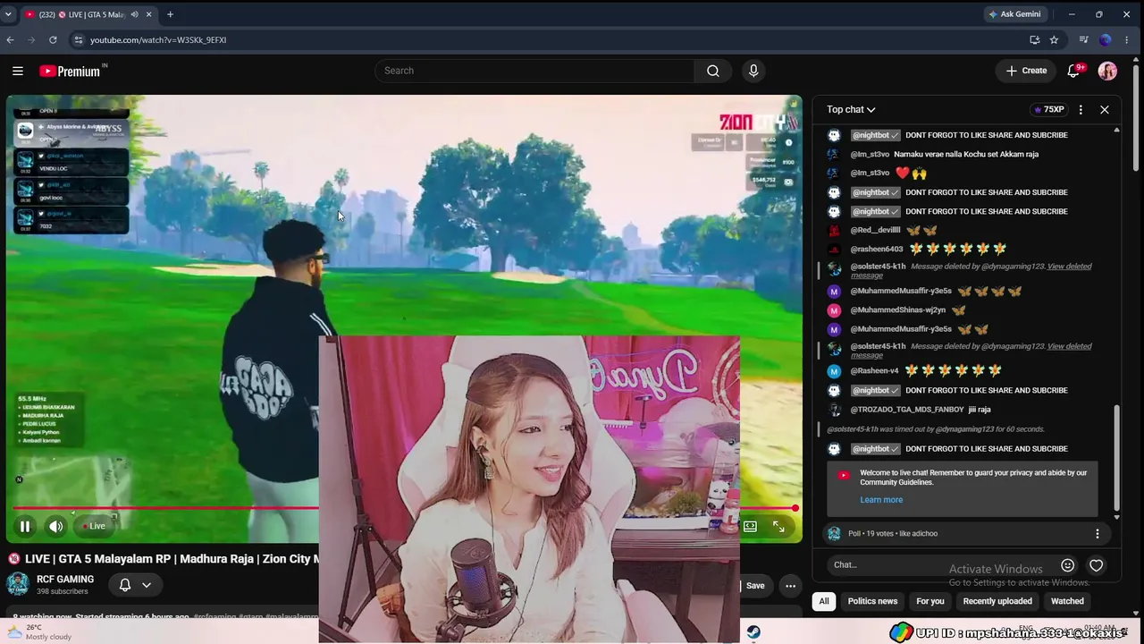Image resolution: width=1144 pixels, height=644 pixels.
Task: Open YouTube notifications bell
Action: (x=1074, y=71)
